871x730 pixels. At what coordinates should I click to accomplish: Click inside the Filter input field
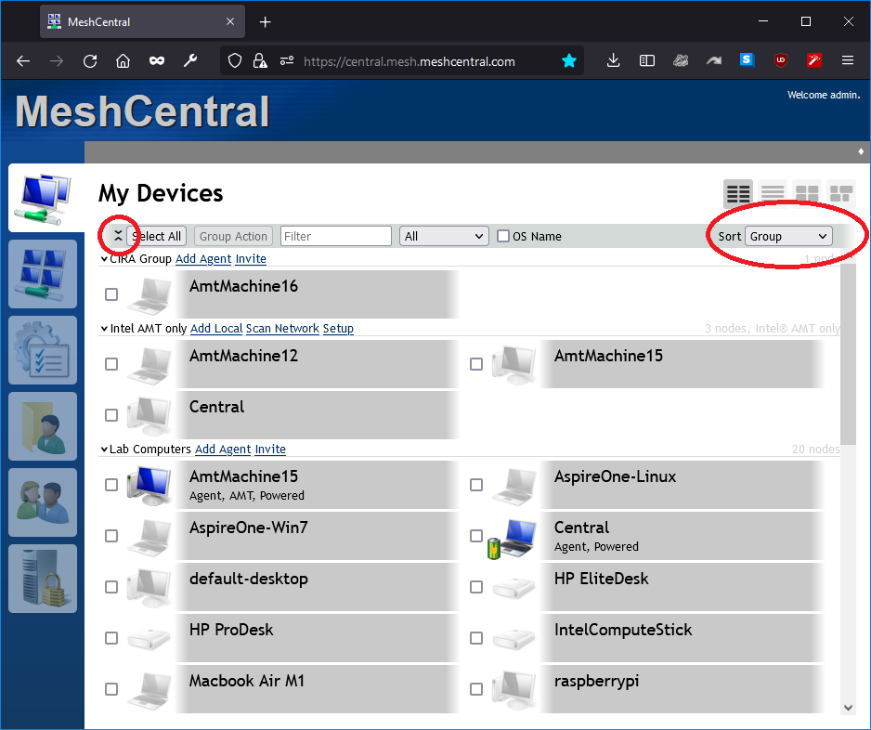(335, 236)
